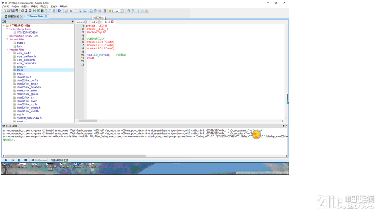Image resolution: width=377 pixels, height=212 pixels.
Task: Remove project with the red X toolbar icon
Action: tap(71, 11)
